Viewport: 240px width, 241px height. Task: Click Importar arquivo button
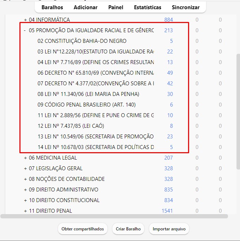[x=169, y=229]
